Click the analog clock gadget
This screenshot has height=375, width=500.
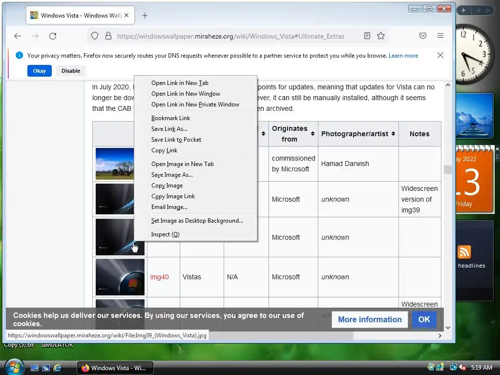(x=474, y=54)
